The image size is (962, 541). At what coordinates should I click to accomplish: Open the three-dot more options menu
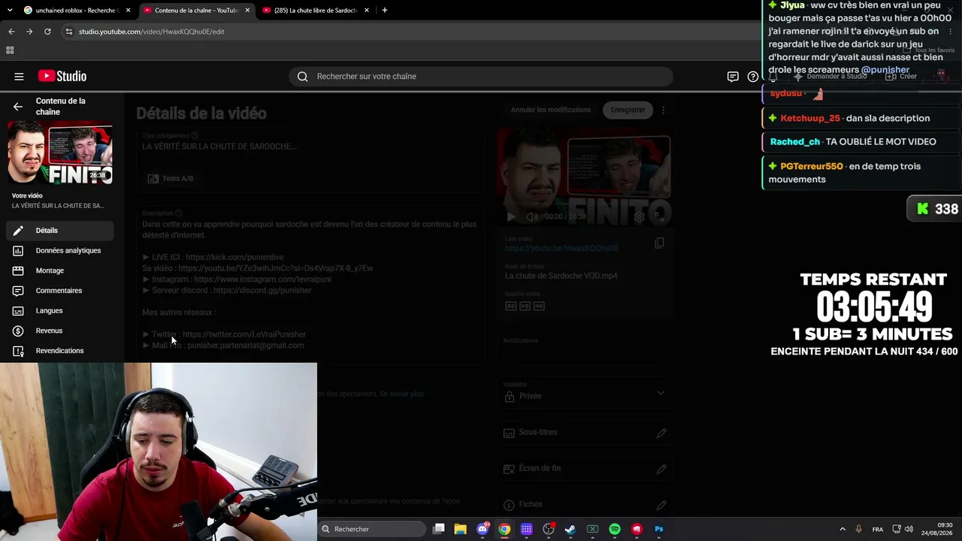[x=663, y=110]
